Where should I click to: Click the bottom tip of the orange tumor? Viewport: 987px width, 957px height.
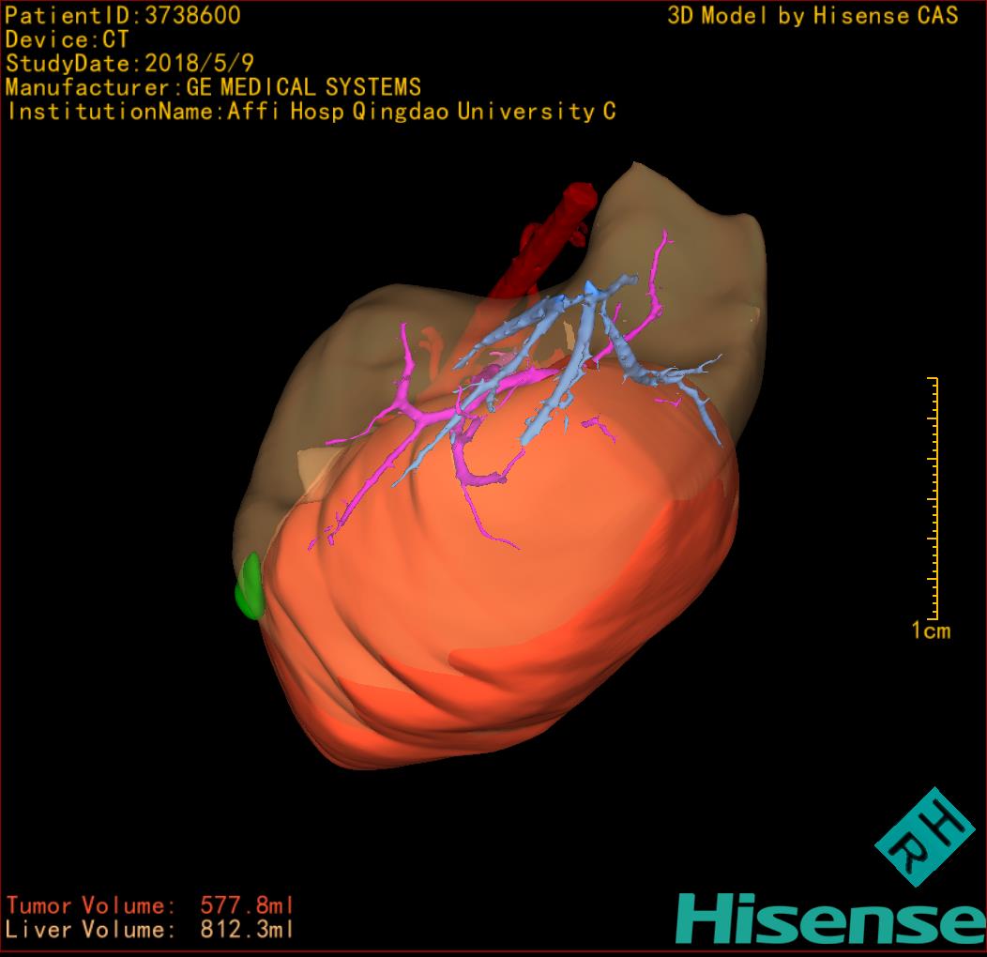[x=338, y=749]
